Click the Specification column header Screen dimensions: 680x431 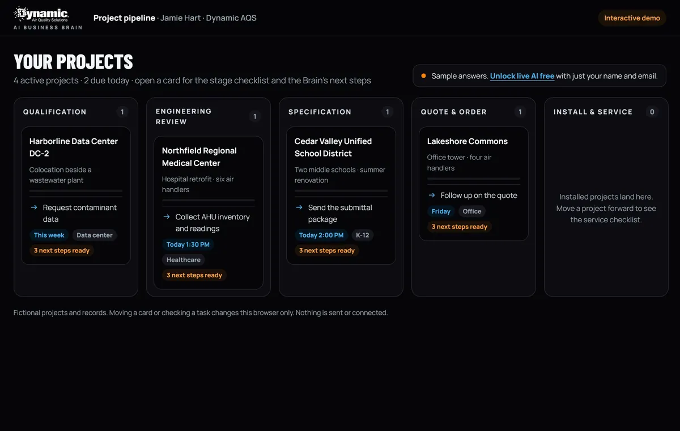pyautogui.click(x=320, y=112)
